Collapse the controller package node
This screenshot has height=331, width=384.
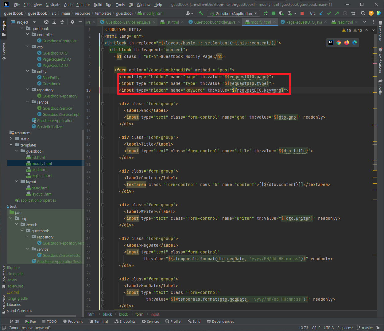(28, 35)
